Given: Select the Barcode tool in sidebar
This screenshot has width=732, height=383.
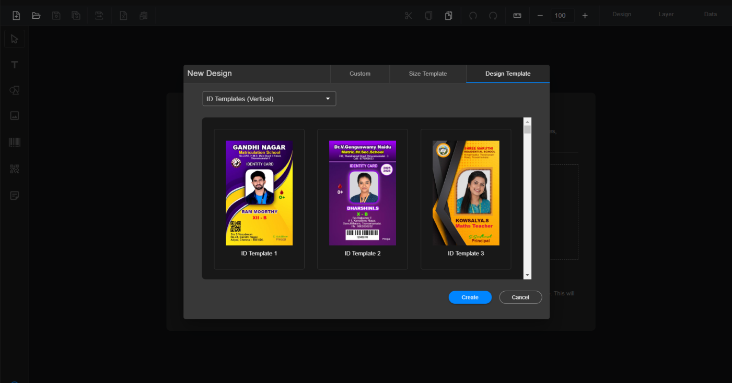Looking at the screenshot, I should [15, 142].
